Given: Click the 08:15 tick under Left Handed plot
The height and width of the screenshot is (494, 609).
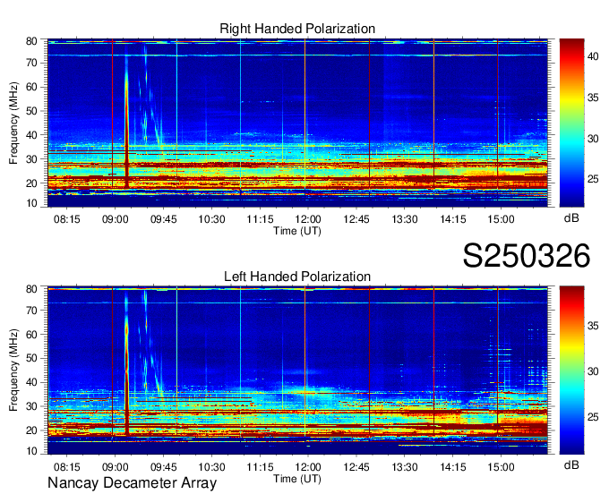Looking at the screenshot, I should 67,467.
